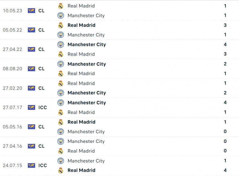Open the ICC competition label for 27.07.17
This screenshot has width=239, height=176.
[43, 108]
